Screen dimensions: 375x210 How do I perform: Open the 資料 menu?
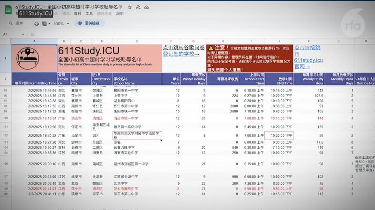pyautogui.click(x=77, y=14)
